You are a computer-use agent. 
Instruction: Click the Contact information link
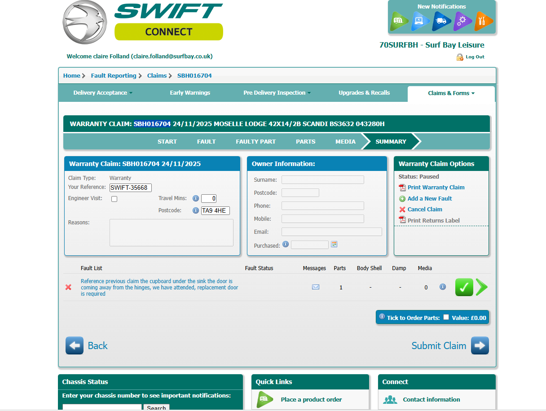[432, 399]
